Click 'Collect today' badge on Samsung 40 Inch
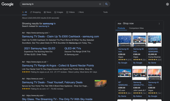This screenshot has height=101, width=170. click(124, 45)
